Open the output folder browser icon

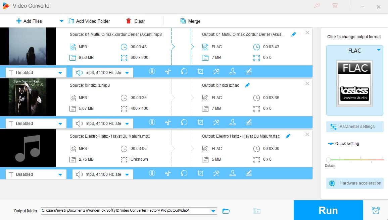coord(226,211)
